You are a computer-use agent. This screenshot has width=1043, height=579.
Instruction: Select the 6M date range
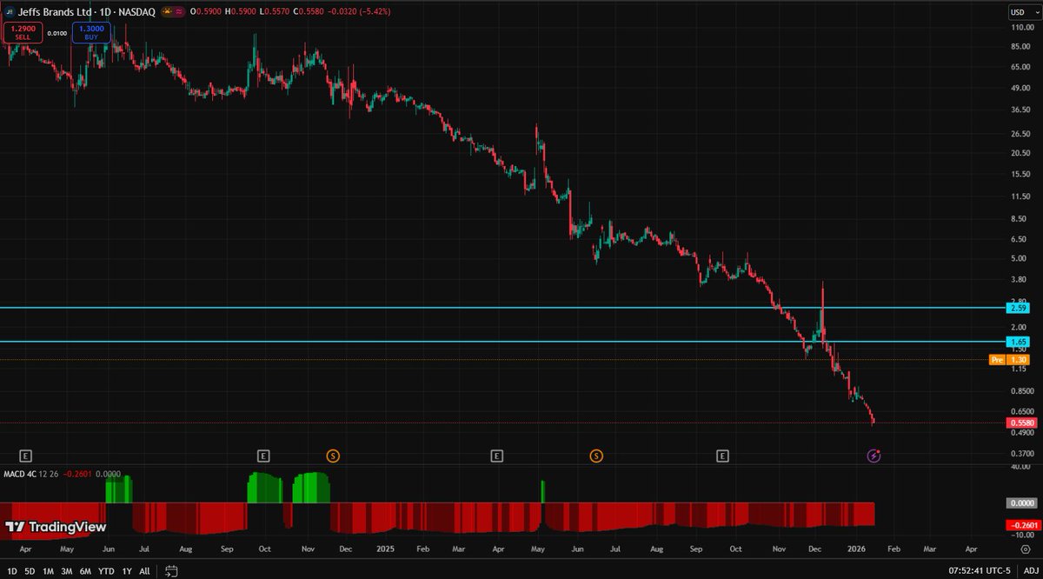click(85, 571)
